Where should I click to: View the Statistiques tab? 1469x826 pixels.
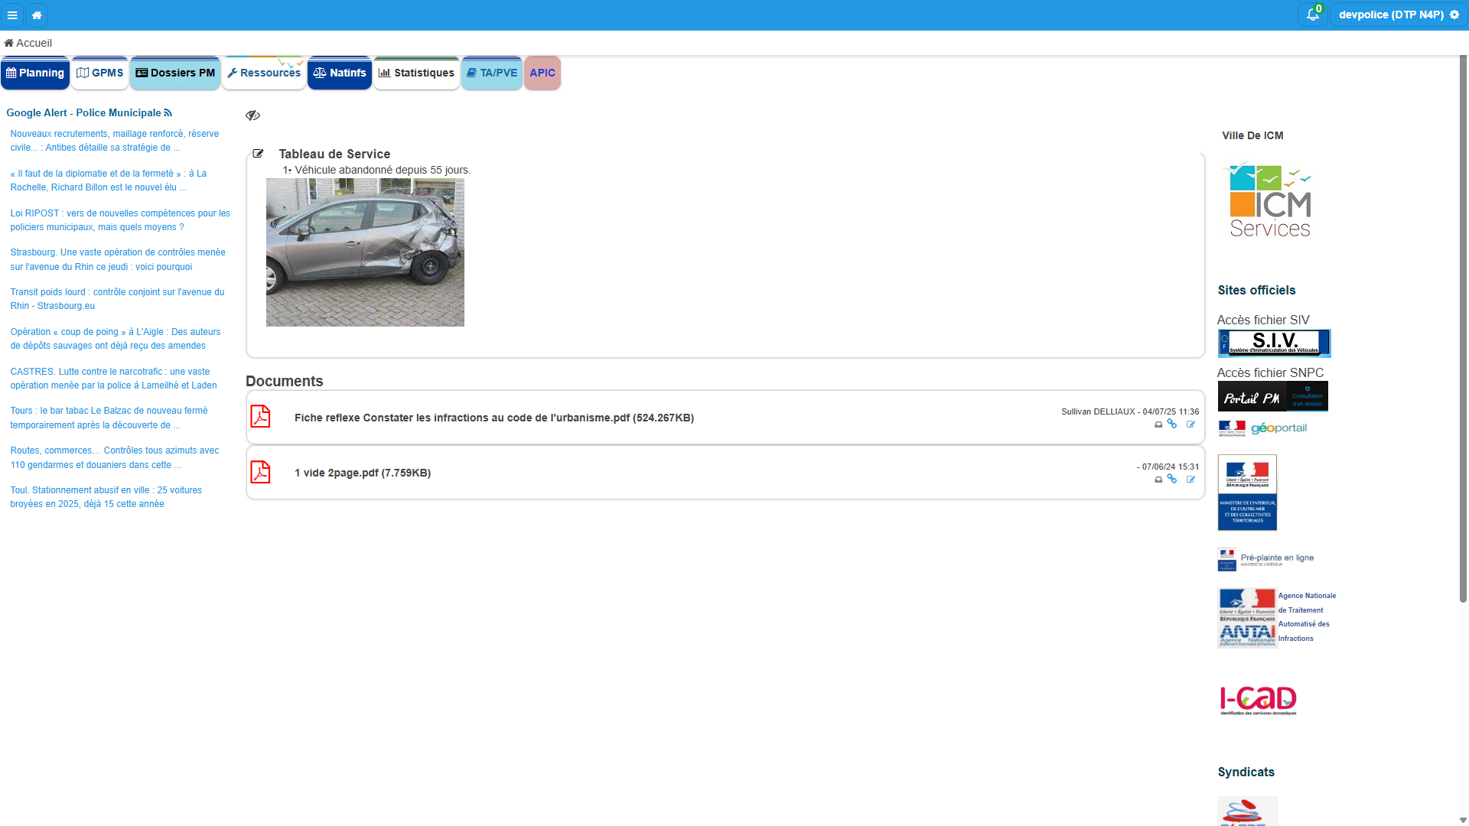[417, 73]
